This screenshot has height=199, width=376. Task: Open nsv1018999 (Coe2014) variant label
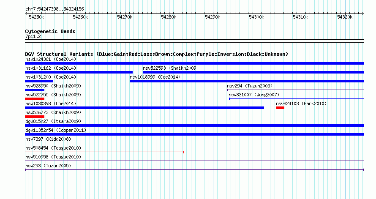(155, 77)
